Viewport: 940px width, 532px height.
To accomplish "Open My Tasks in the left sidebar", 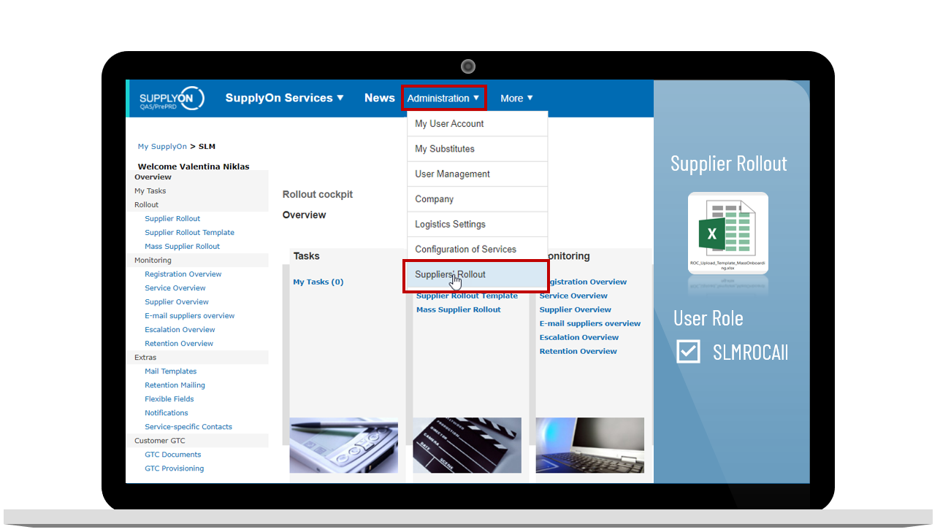I will [x=150, y=191].
